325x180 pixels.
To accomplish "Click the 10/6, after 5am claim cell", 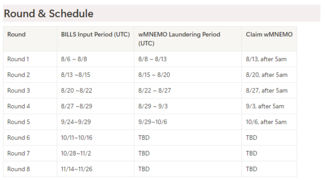I will coord(266,122).
